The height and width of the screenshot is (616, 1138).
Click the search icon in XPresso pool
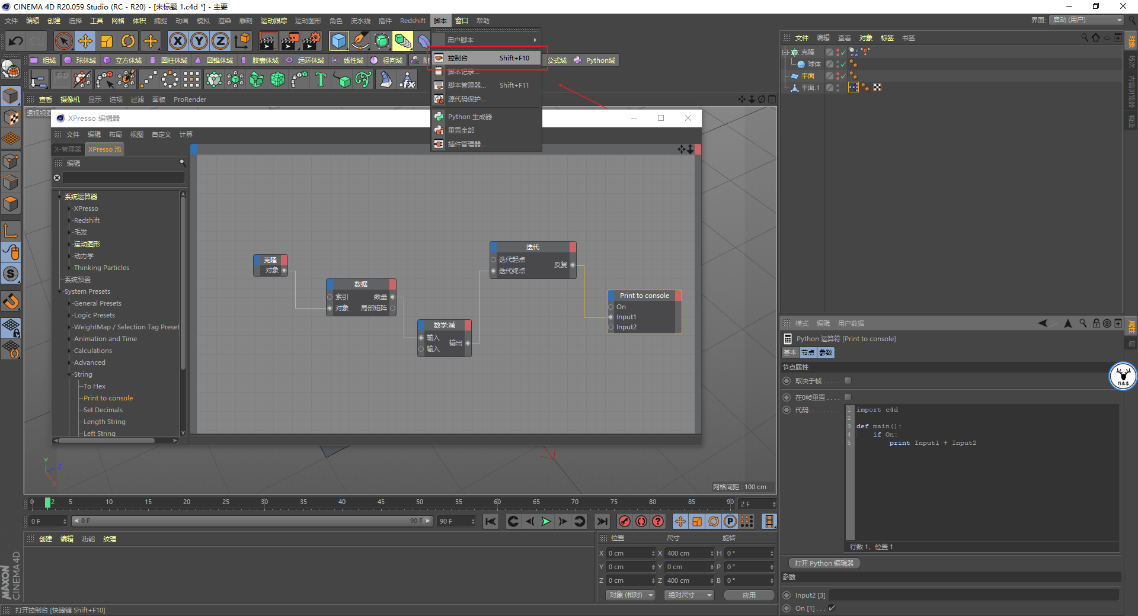(x=183, y=162)
